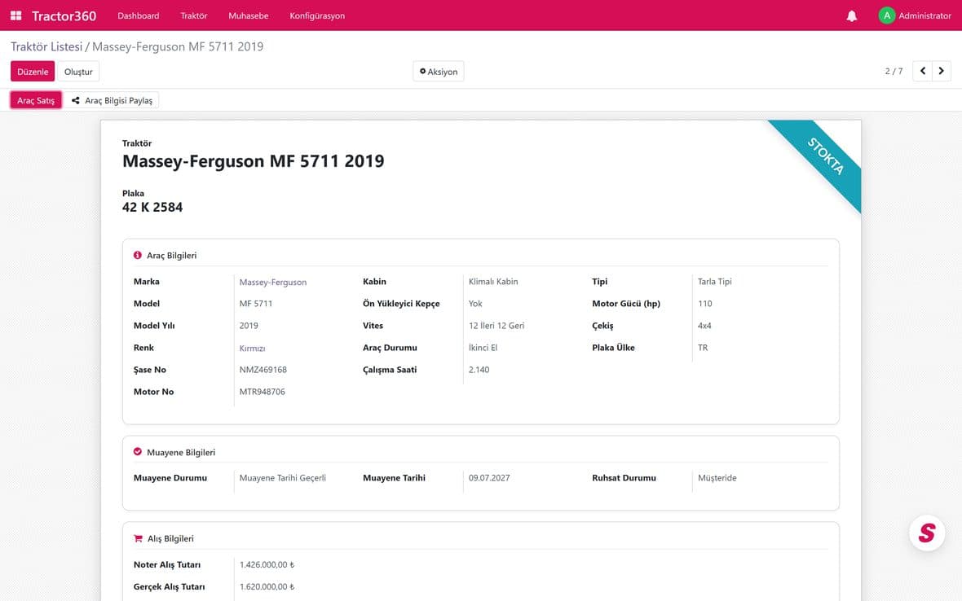
Task: Click the 2 / 7 record pager
Action: pyautogui.click(x=894, y=71)
